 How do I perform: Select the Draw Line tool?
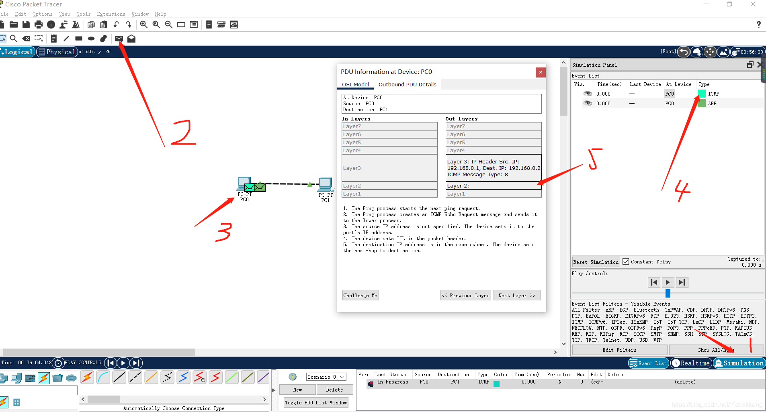(x=66, y=39)
